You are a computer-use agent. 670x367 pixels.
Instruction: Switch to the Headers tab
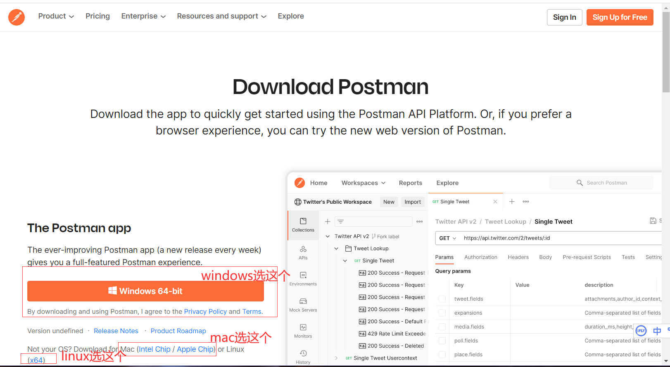pyautogui.click(x=518, y=257)
